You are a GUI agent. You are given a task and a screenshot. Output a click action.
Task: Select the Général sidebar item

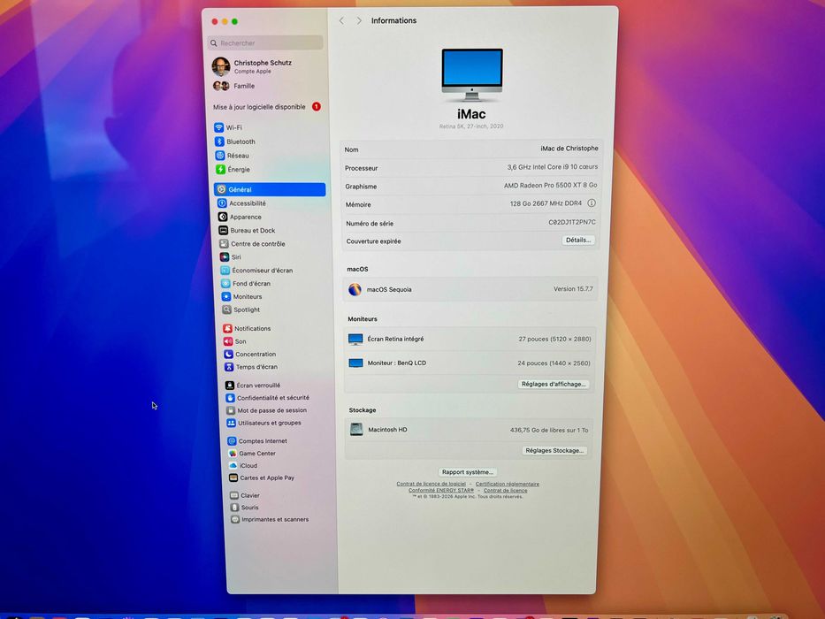click(x=270, y=189)
